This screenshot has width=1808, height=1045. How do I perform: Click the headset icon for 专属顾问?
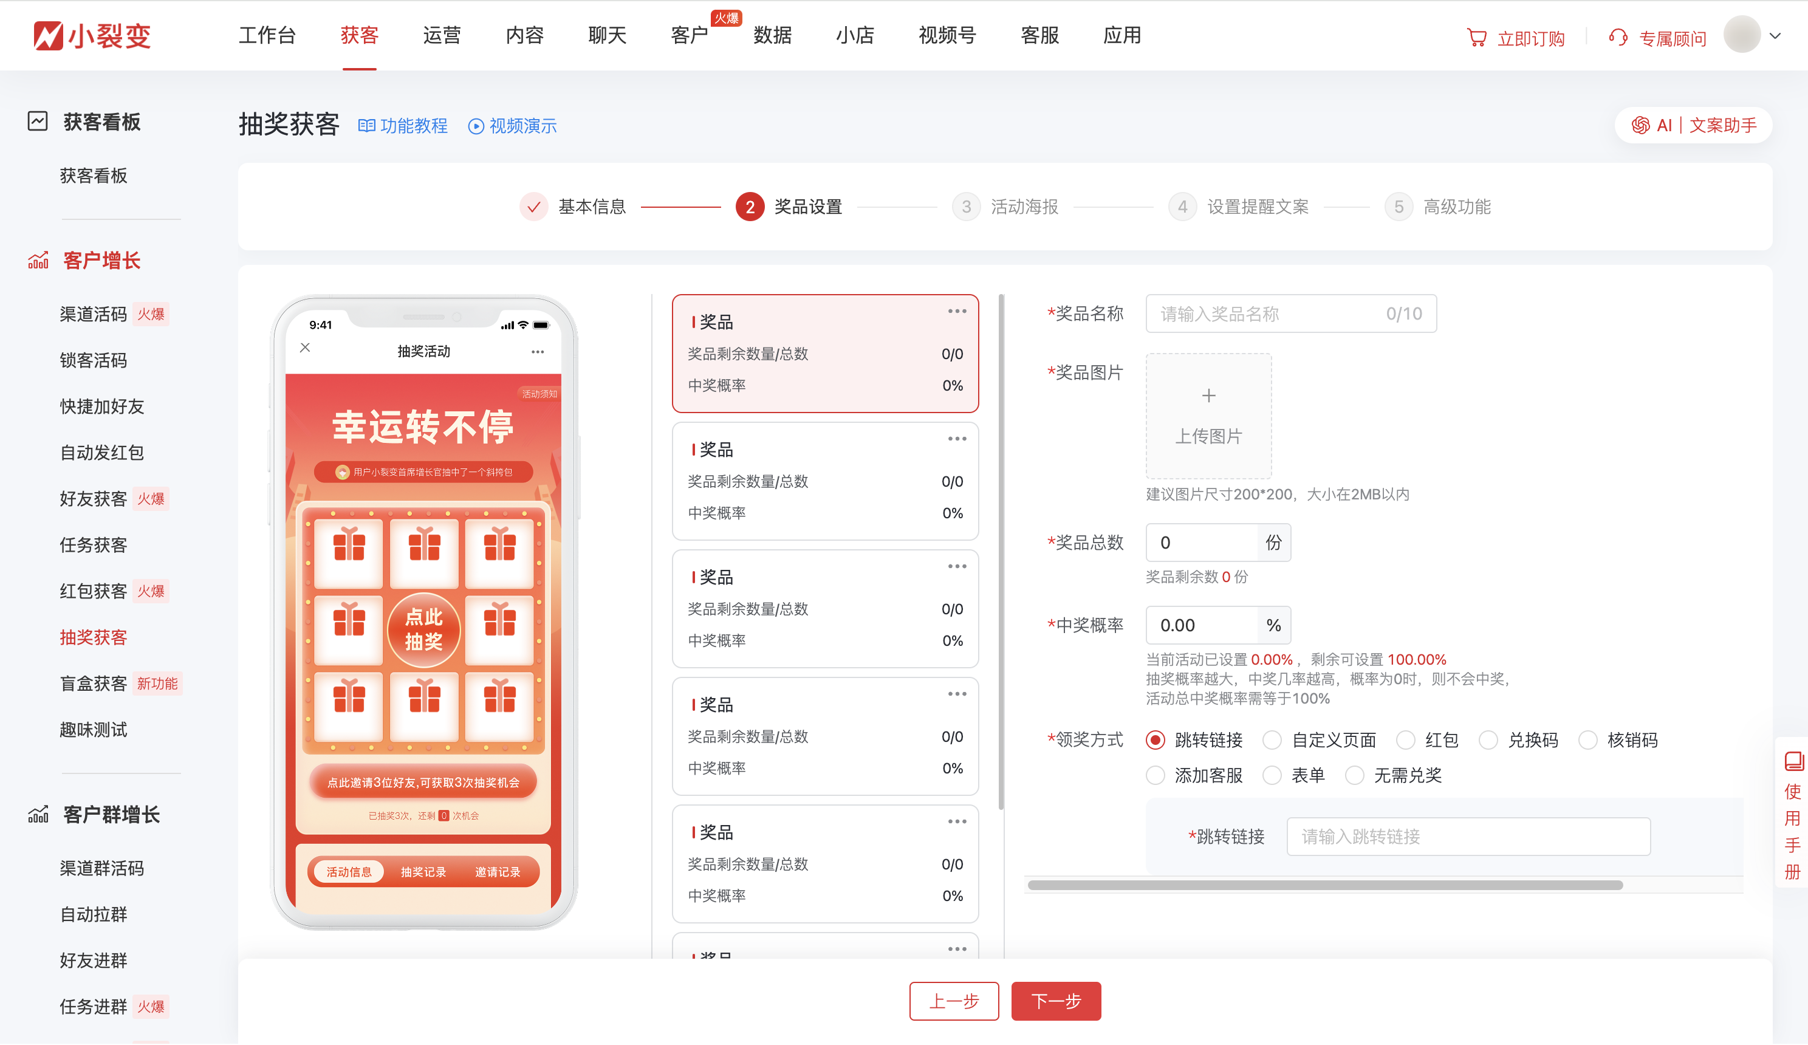1618,37
